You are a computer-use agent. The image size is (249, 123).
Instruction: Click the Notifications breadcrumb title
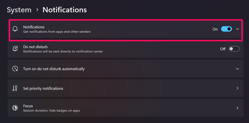point(65,10)
